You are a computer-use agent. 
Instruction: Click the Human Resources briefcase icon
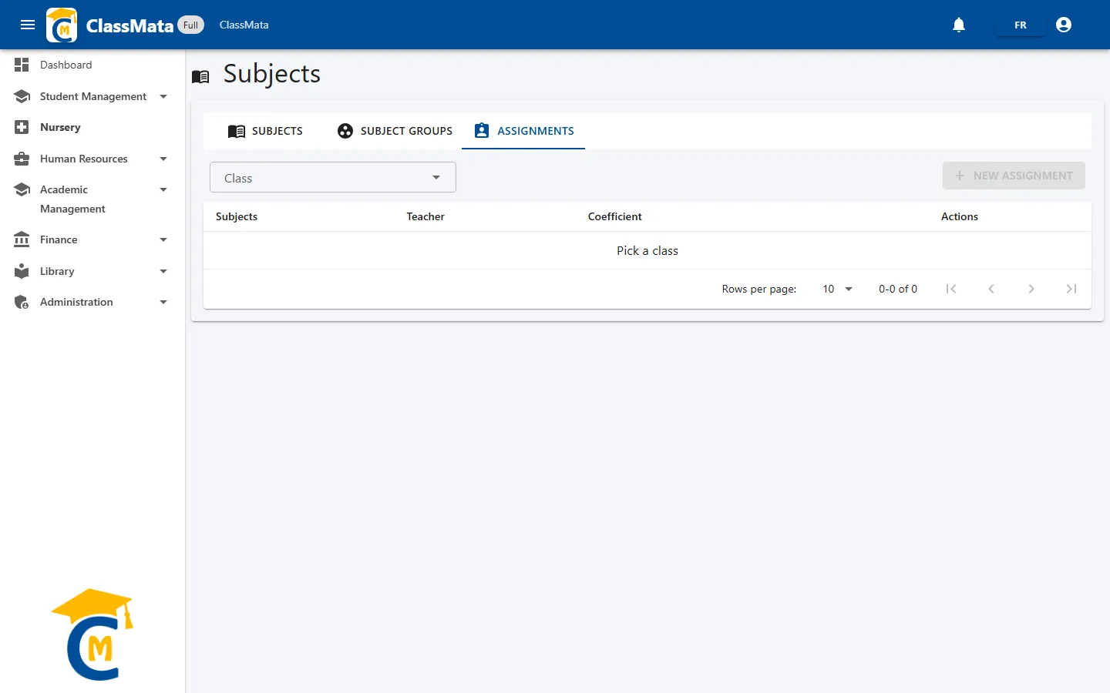pyautogui.click(x=22, y=159)
